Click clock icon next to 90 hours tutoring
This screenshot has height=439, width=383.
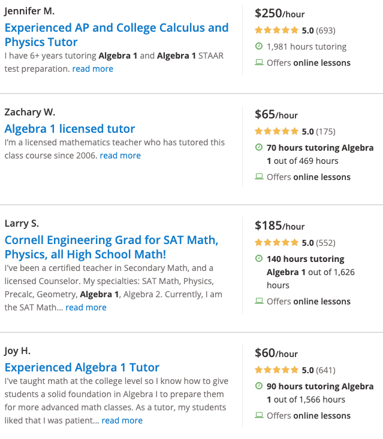coord(259,386)
